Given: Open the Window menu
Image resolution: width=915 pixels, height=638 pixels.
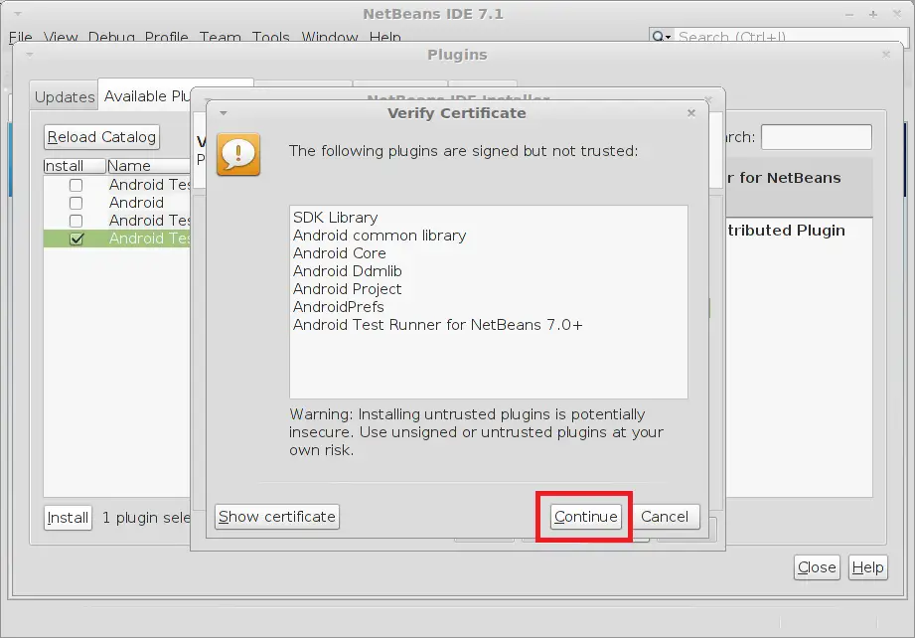Looking at the screenshot, I should 330,37.
